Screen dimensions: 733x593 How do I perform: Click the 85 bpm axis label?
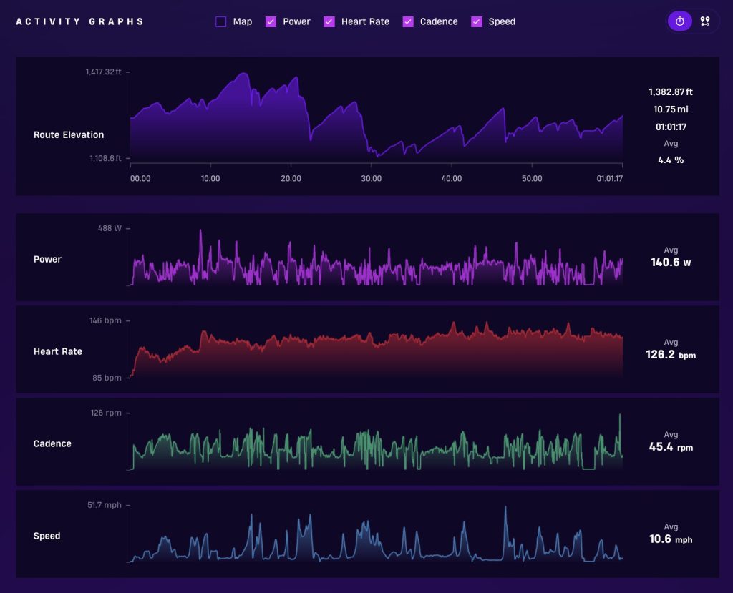click(107, 378)
